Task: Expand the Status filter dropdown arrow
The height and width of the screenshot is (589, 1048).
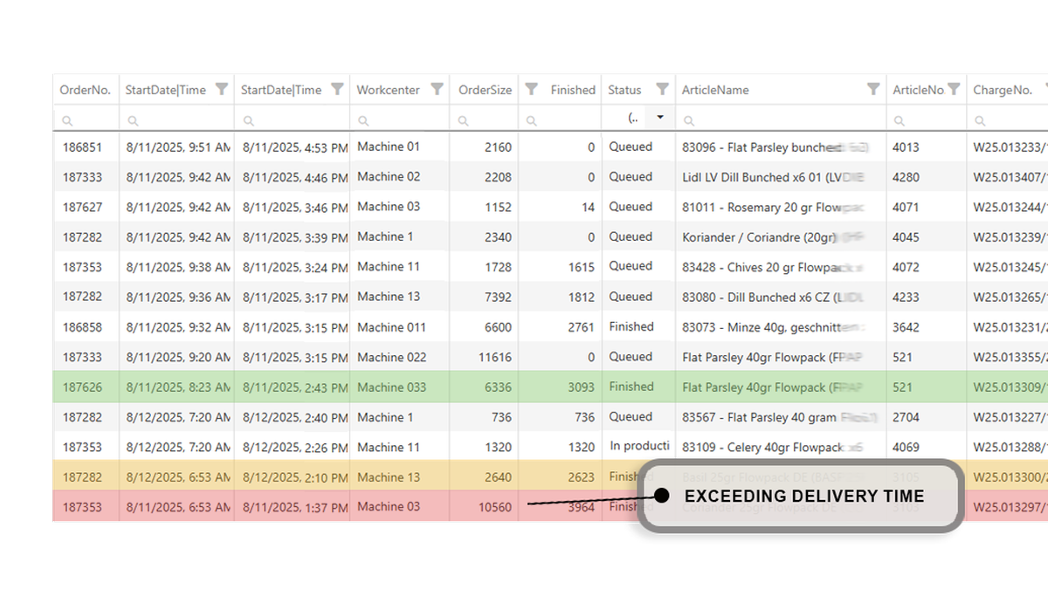Action: tap(660, 118)
